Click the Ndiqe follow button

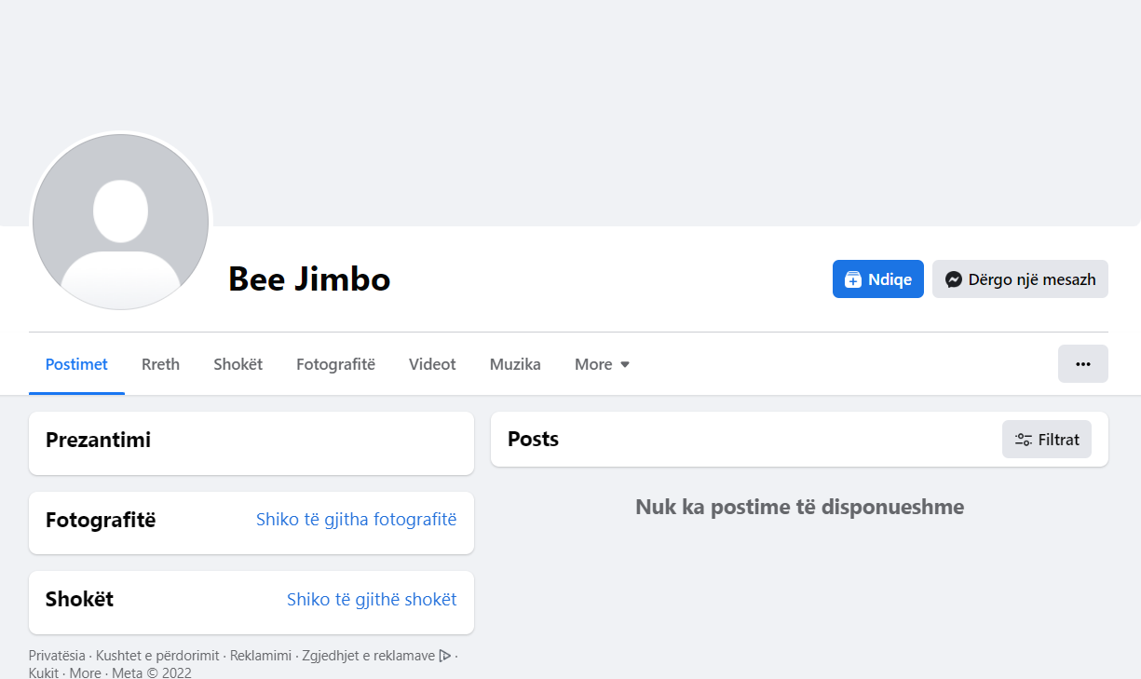(877, 279)
